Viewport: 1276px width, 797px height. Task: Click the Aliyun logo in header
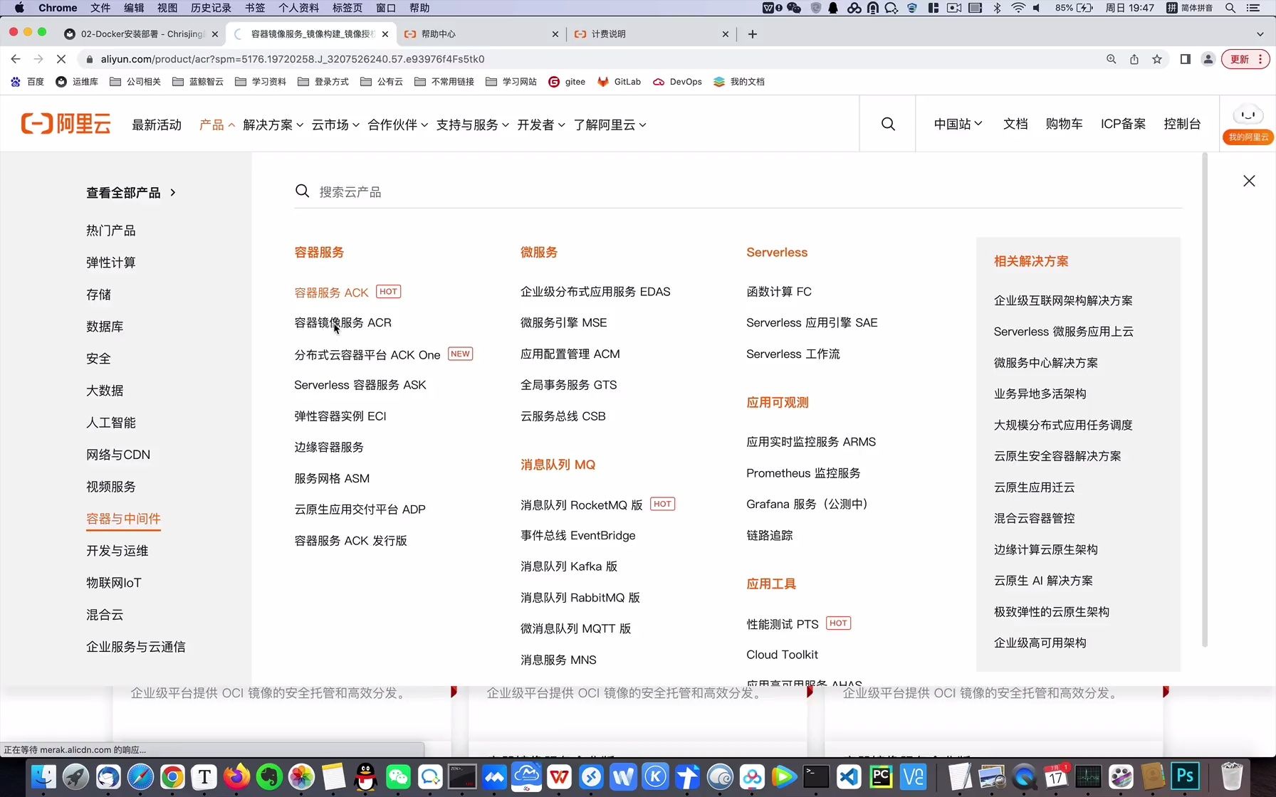tap(66, 124)
